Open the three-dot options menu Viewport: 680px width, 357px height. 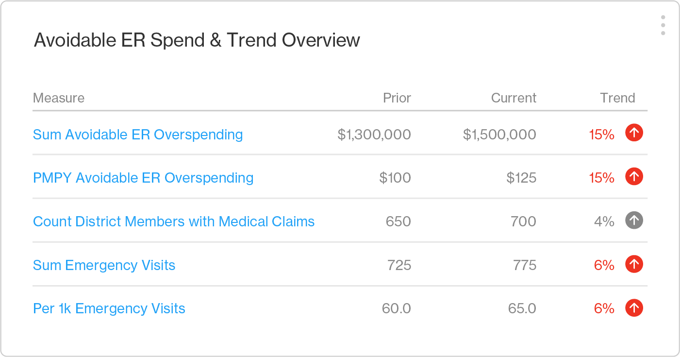pos(663,25)
